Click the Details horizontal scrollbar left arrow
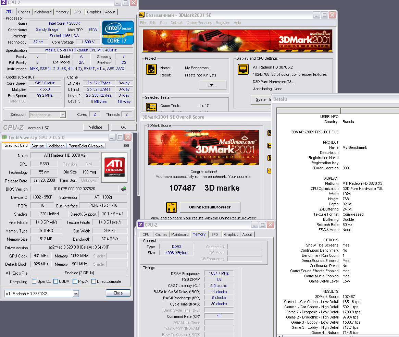 pyautogui.click(x=279, y=336)
